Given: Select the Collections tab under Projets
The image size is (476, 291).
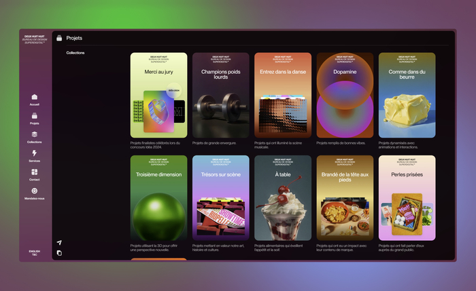Looking at the screenshot, I should tap(75, 53).
